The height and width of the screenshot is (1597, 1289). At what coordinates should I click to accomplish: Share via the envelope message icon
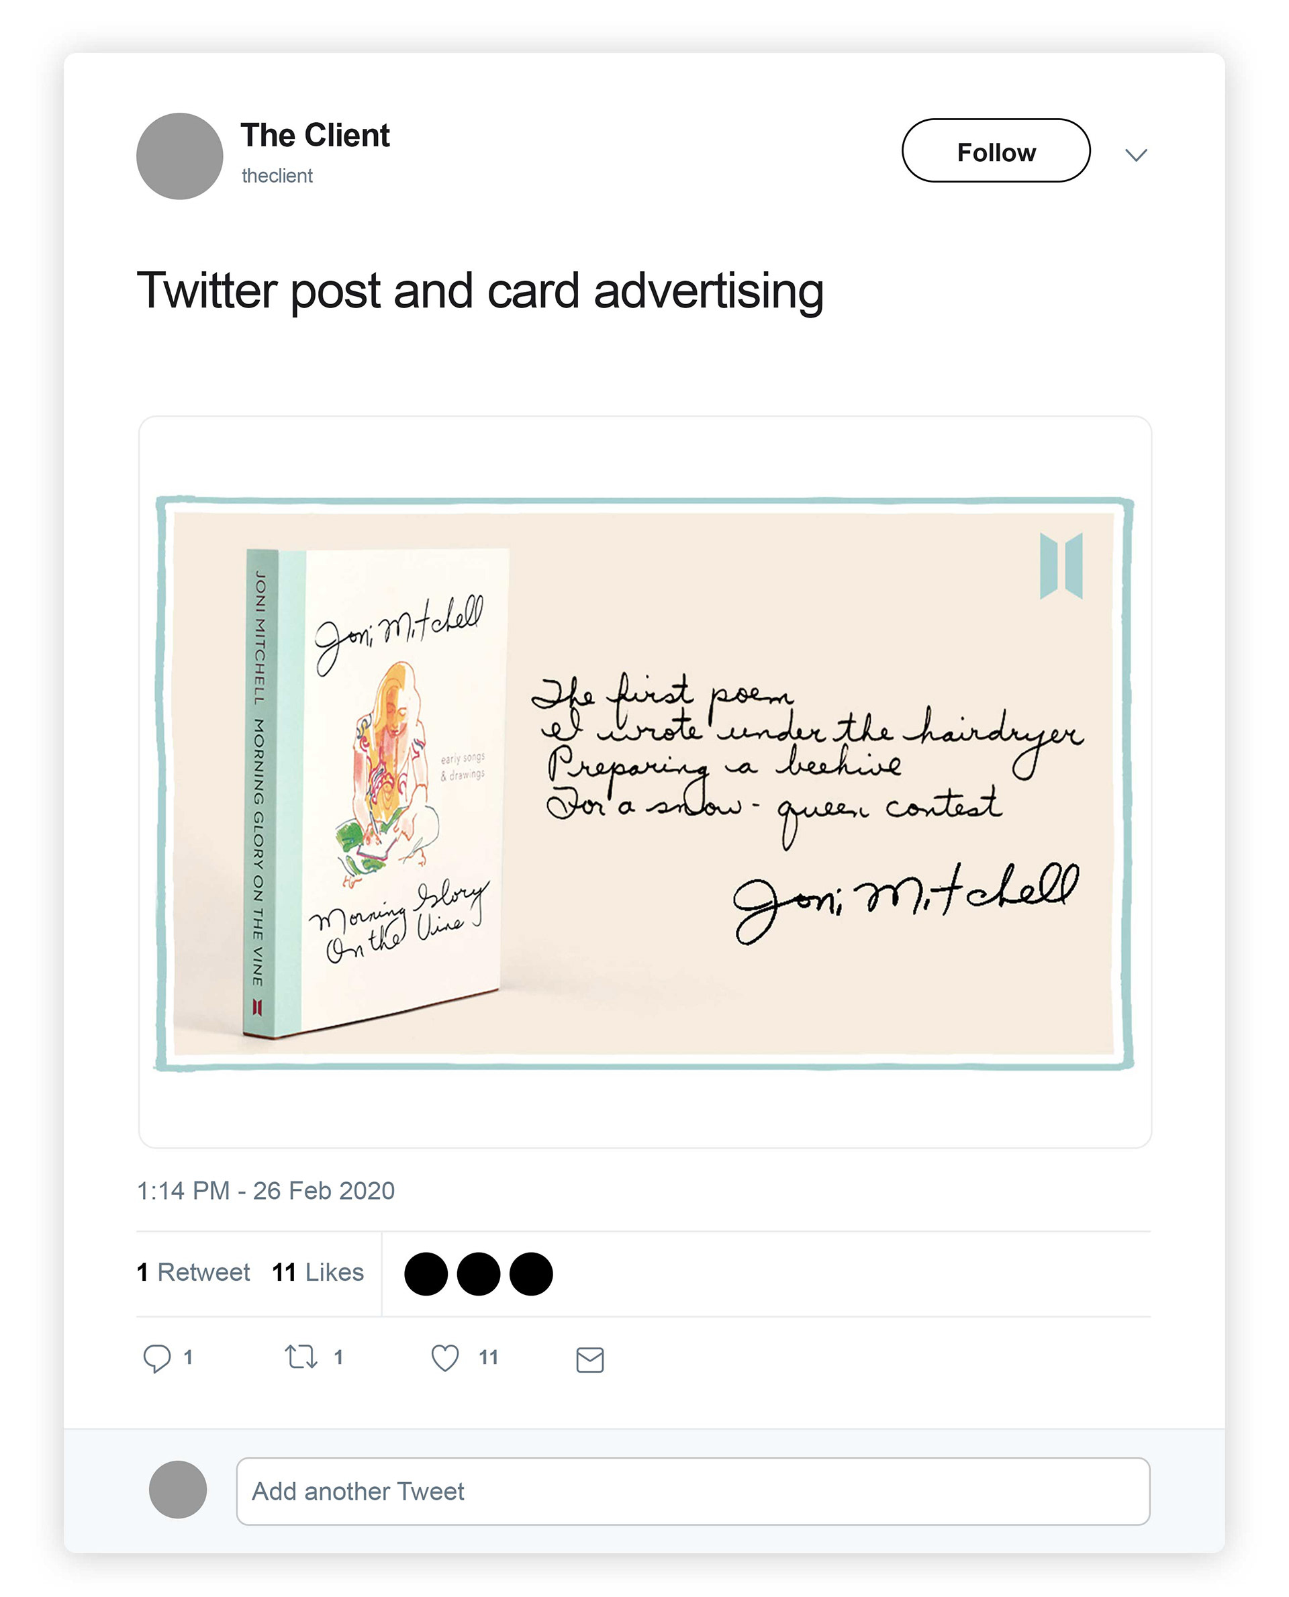[x=589, y=1359]
